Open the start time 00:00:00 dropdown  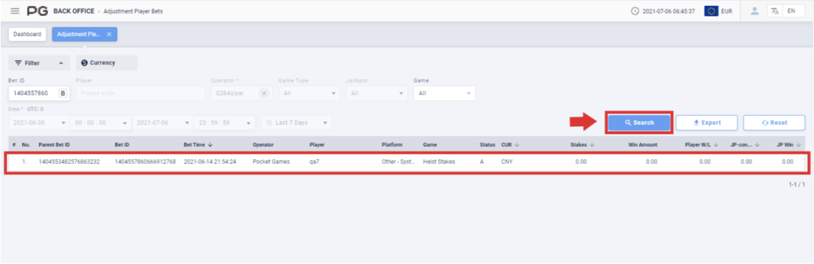click(101, 123)
